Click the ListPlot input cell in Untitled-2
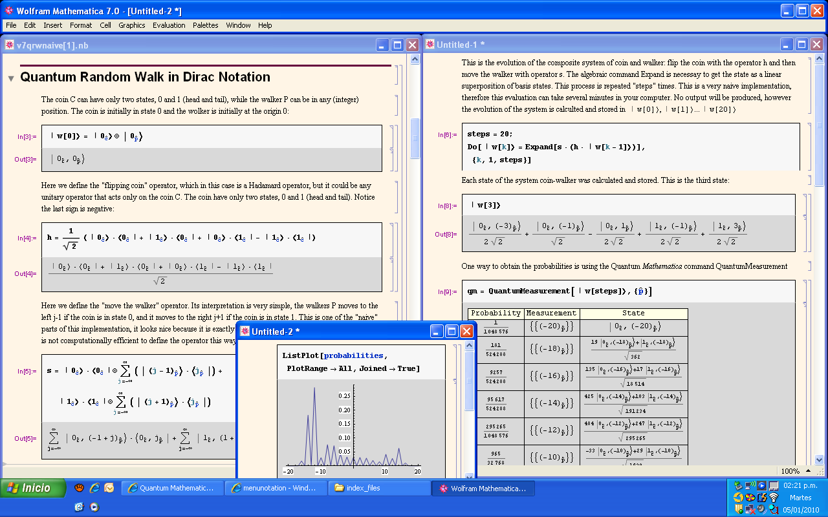 (x=361, y=362)
